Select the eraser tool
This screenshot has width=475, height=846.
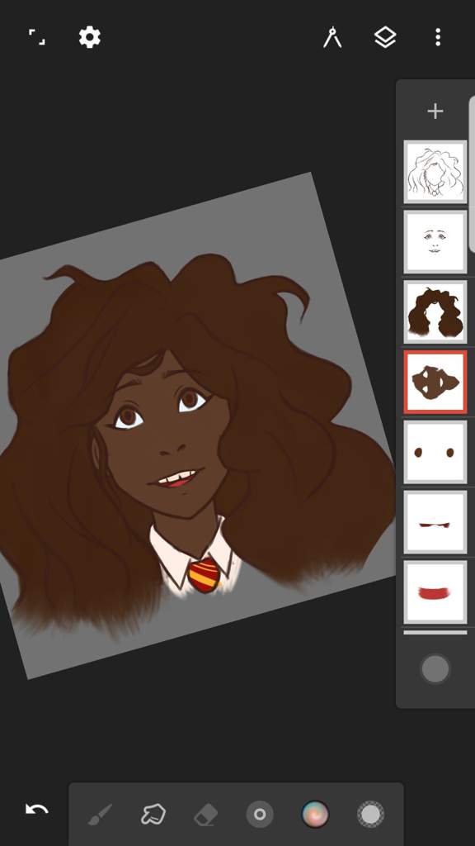click(205, 814)
